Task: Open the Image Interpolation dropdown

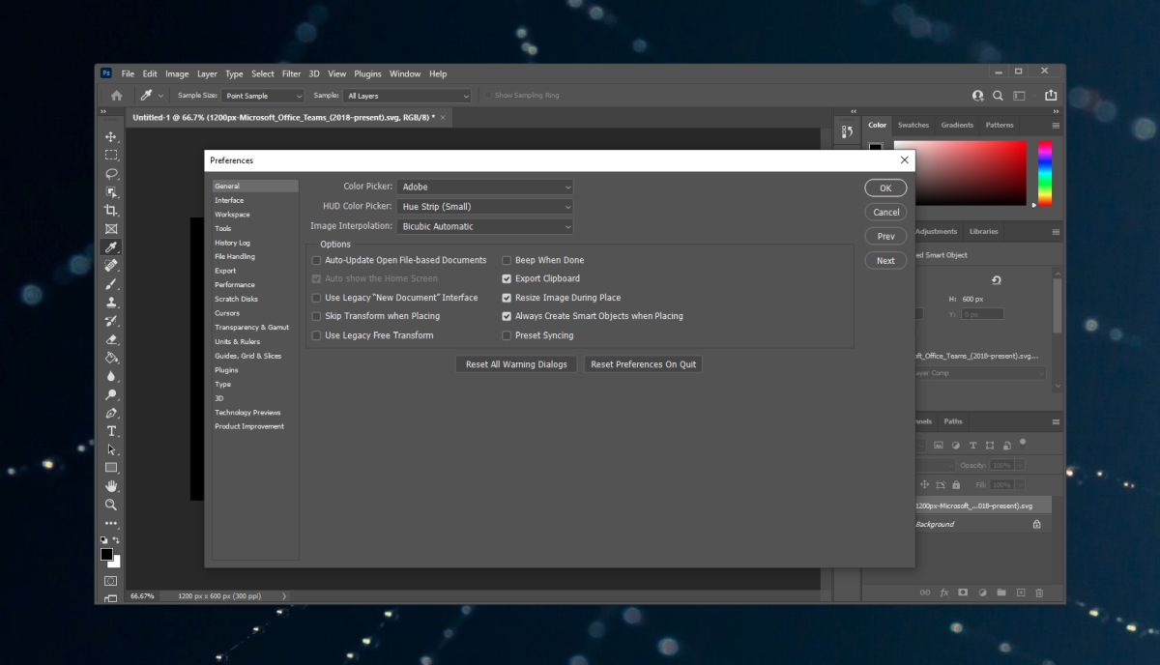Action: click(483, 225)
